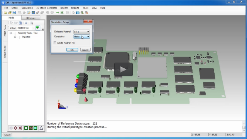Open the Constraints Holes dropdown
The height and width of the screenshot is (139, 247).
pos(81,37)
